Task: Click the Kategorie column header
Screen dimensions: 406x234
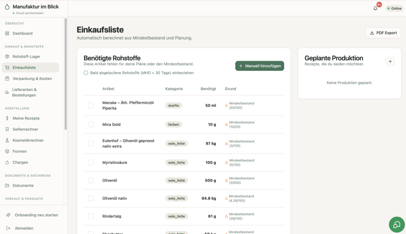Action: (174, 89)
